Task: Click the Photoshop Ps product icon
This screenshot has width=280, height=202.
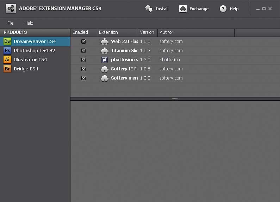Action: [x=7, y=51]
